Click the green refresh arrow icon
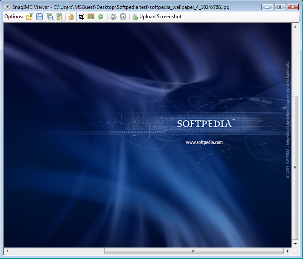 pos(101,17)
